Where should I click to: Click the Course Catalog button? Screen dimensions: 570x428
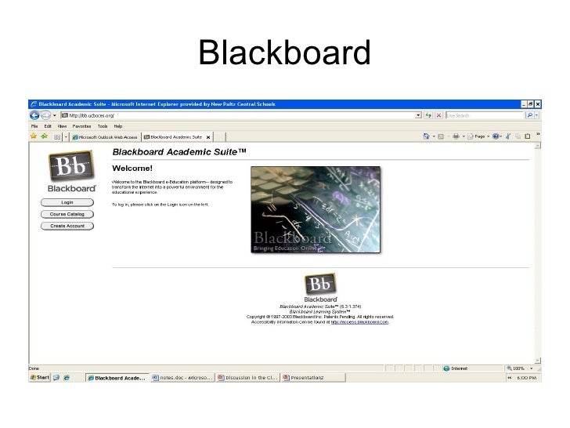tap(67, 214)
